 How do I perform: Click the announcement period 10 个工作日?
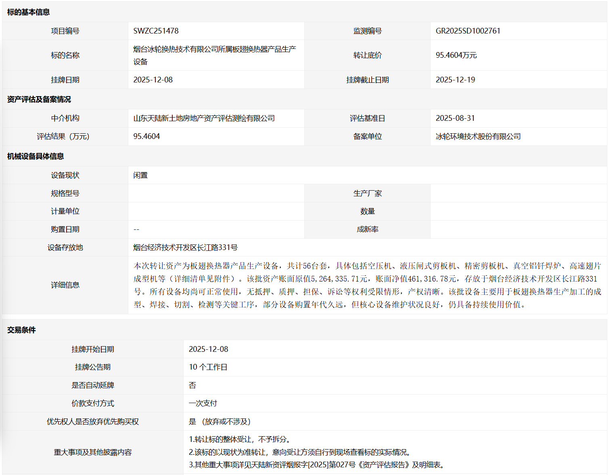coord(208,367)
